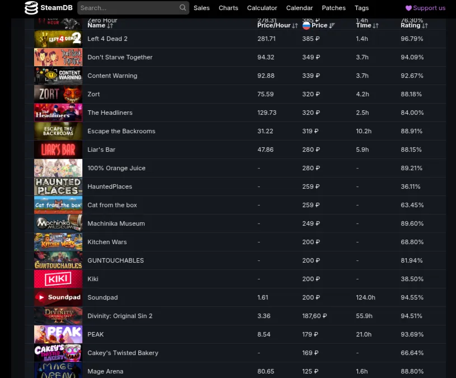The height and width of the screenshot is (378, 456).
Task: Sort by Price/Hour column arrows
Action: click(x=295, y=26)
